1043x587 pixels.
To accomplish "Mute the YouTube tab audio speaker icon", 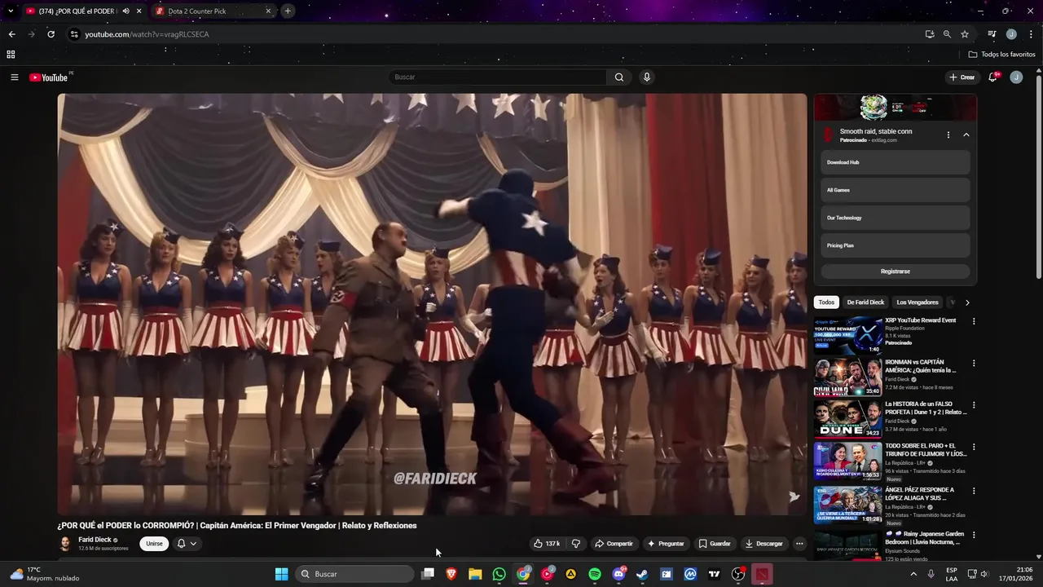I will [125, 11].
